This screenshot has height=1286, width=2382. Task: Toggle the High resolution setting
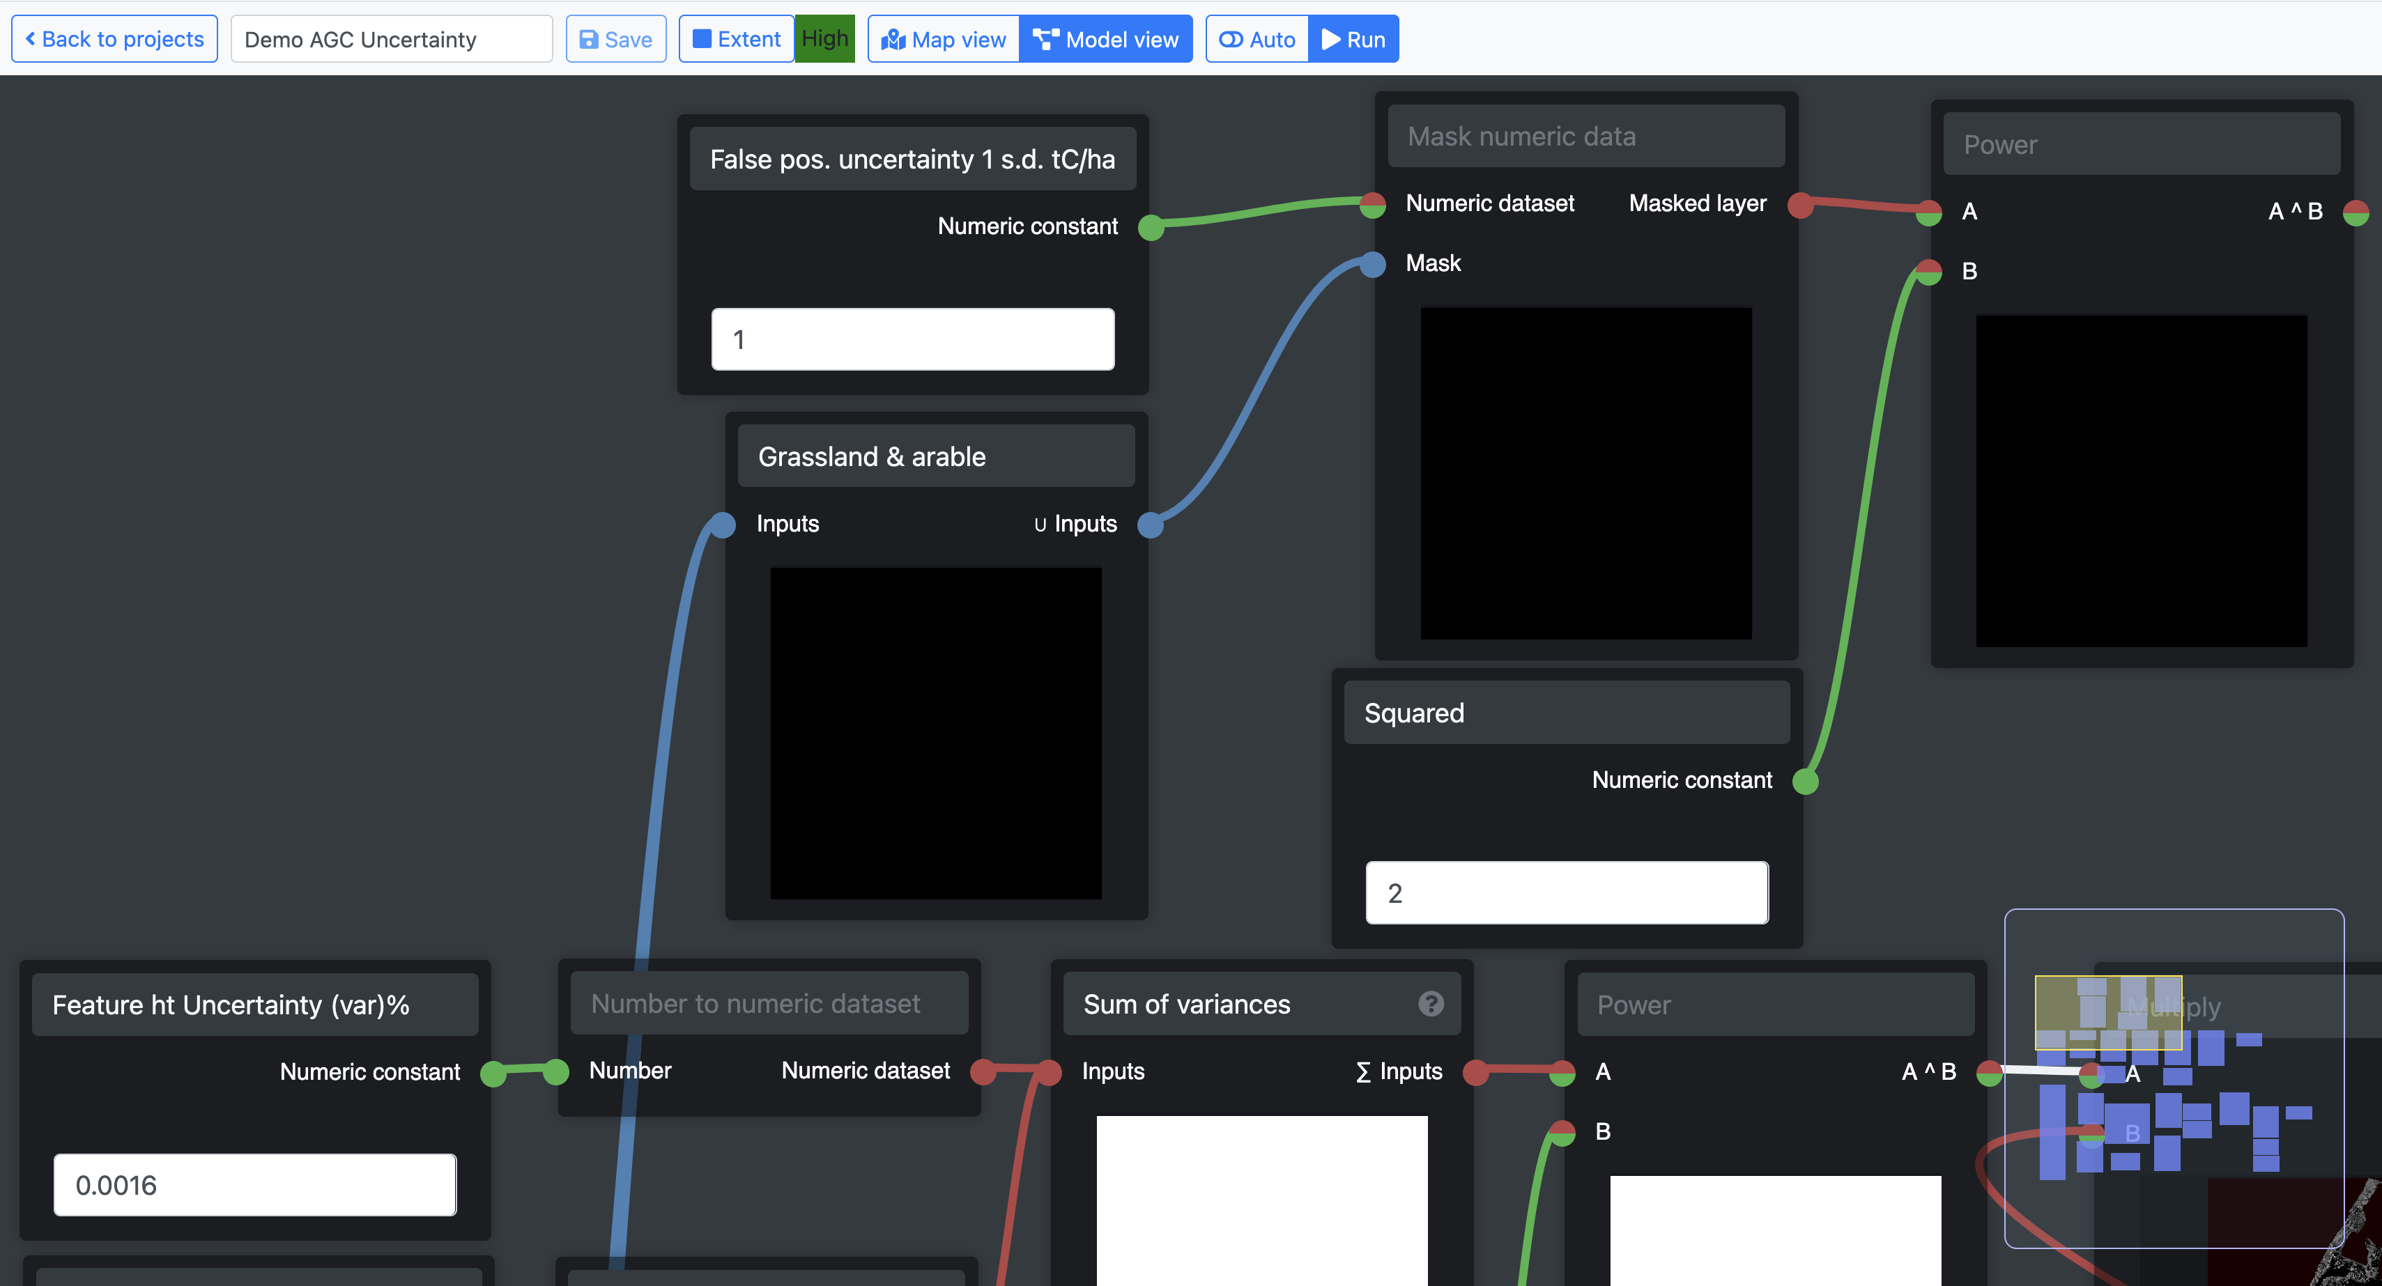824,40
